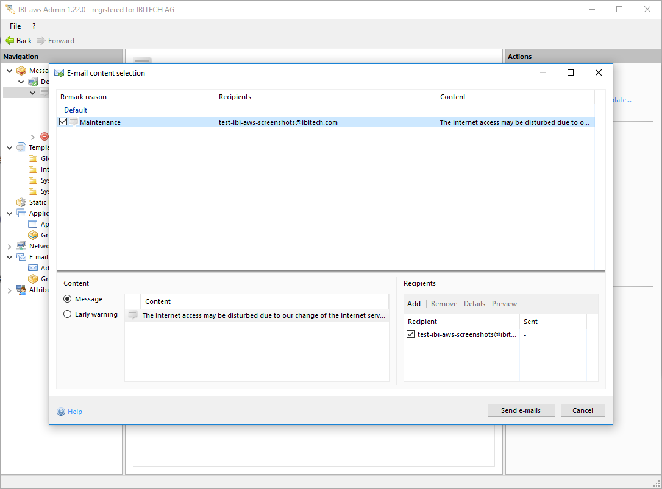
Task: Select the Early warning radio button
Action: (x=68, y=314)
